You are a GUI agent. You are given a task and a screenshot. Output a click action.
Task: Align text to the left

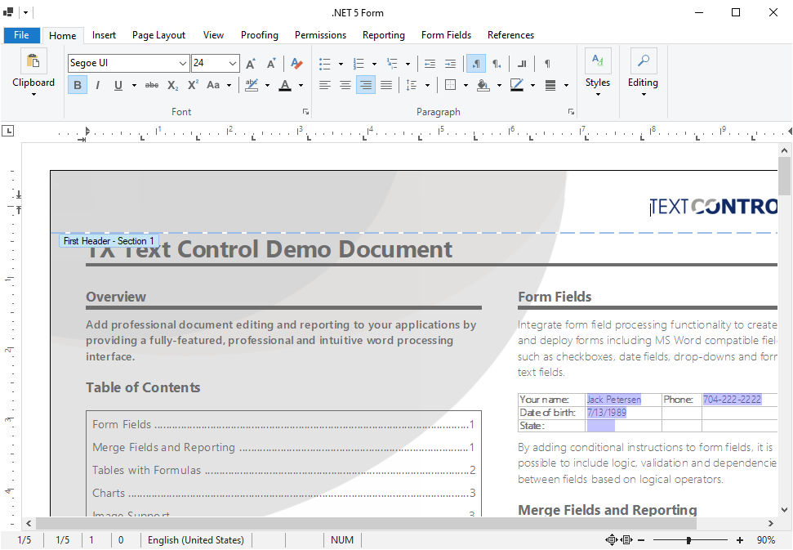[x=325, y=85]
